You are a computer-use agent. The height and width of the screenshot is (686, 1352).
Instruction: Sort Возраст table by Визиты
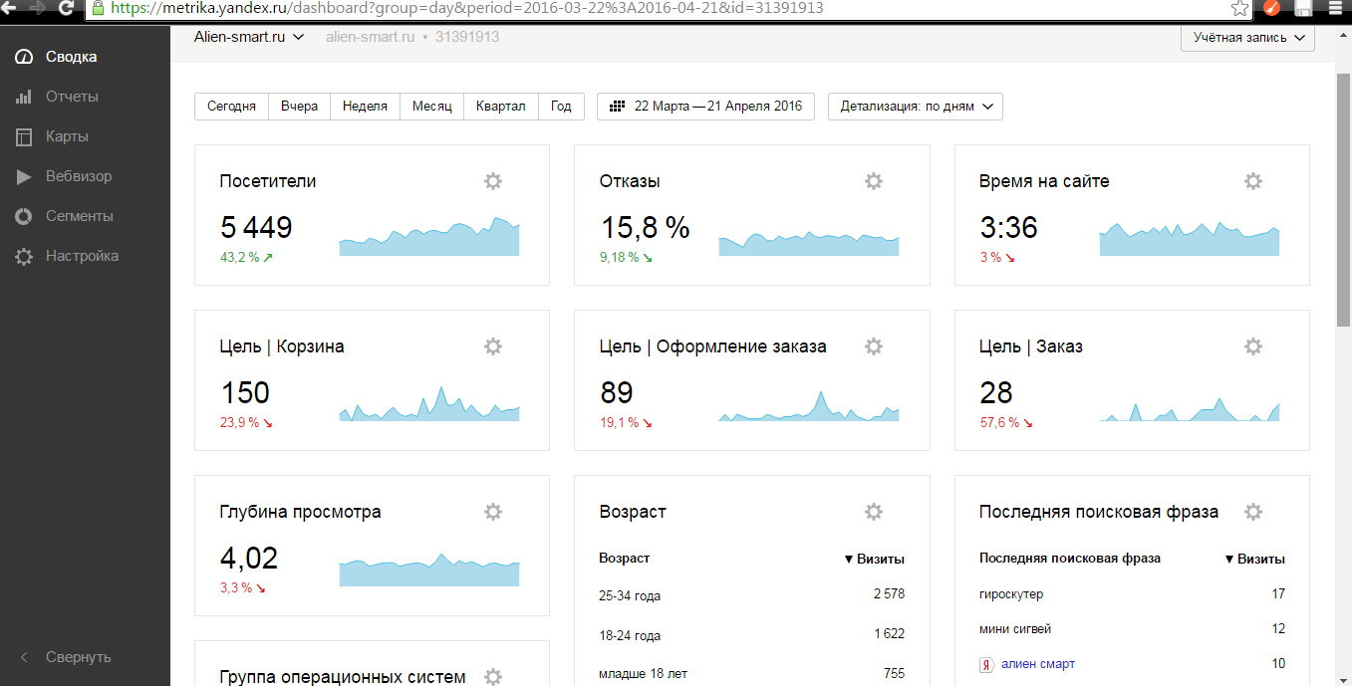(874, 559)
